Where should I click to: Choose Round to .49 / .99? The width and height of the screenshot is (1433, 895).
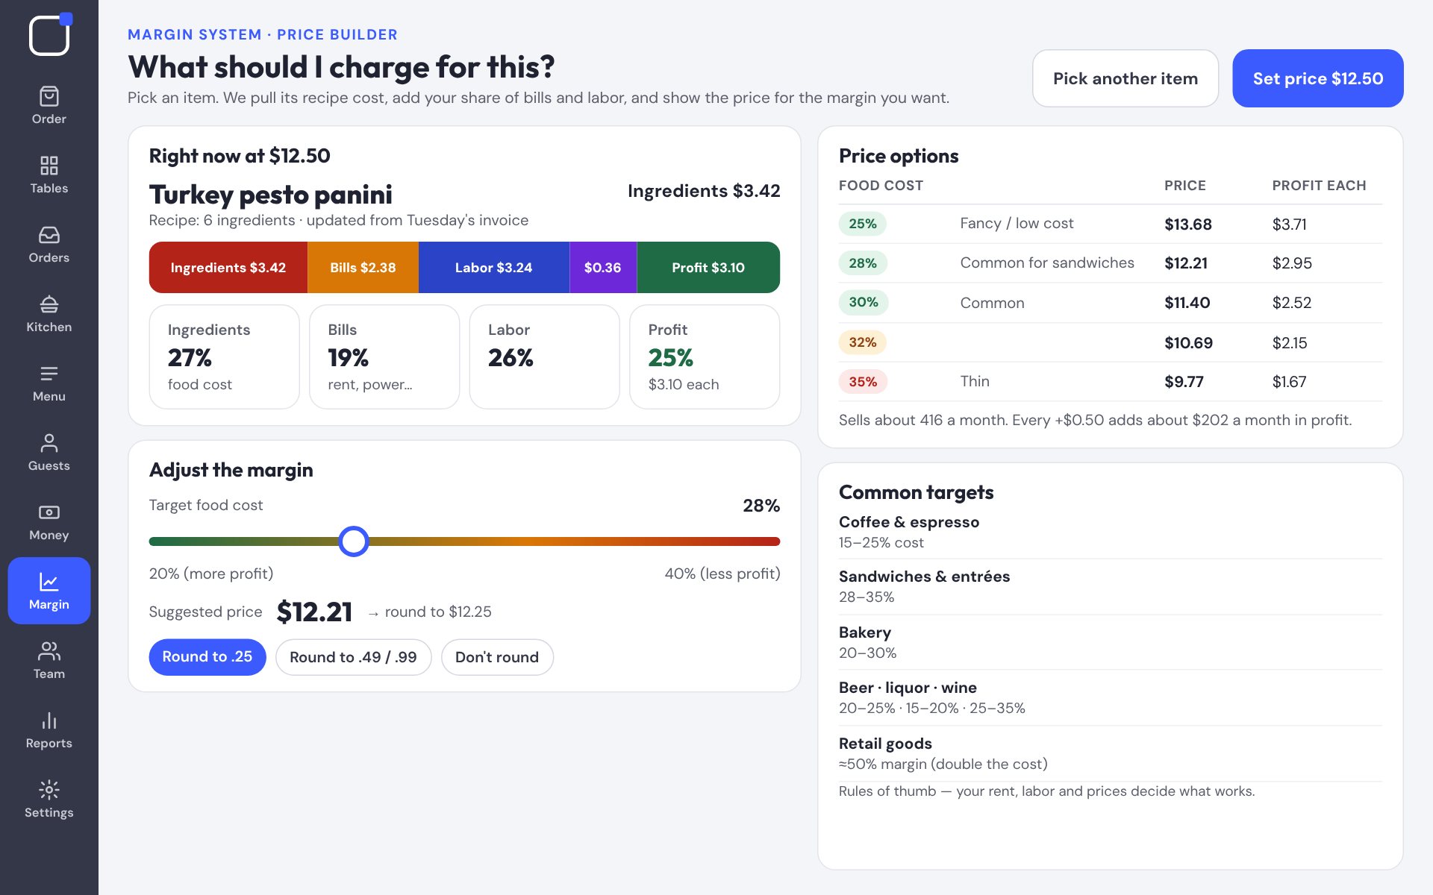pos(353,657)
